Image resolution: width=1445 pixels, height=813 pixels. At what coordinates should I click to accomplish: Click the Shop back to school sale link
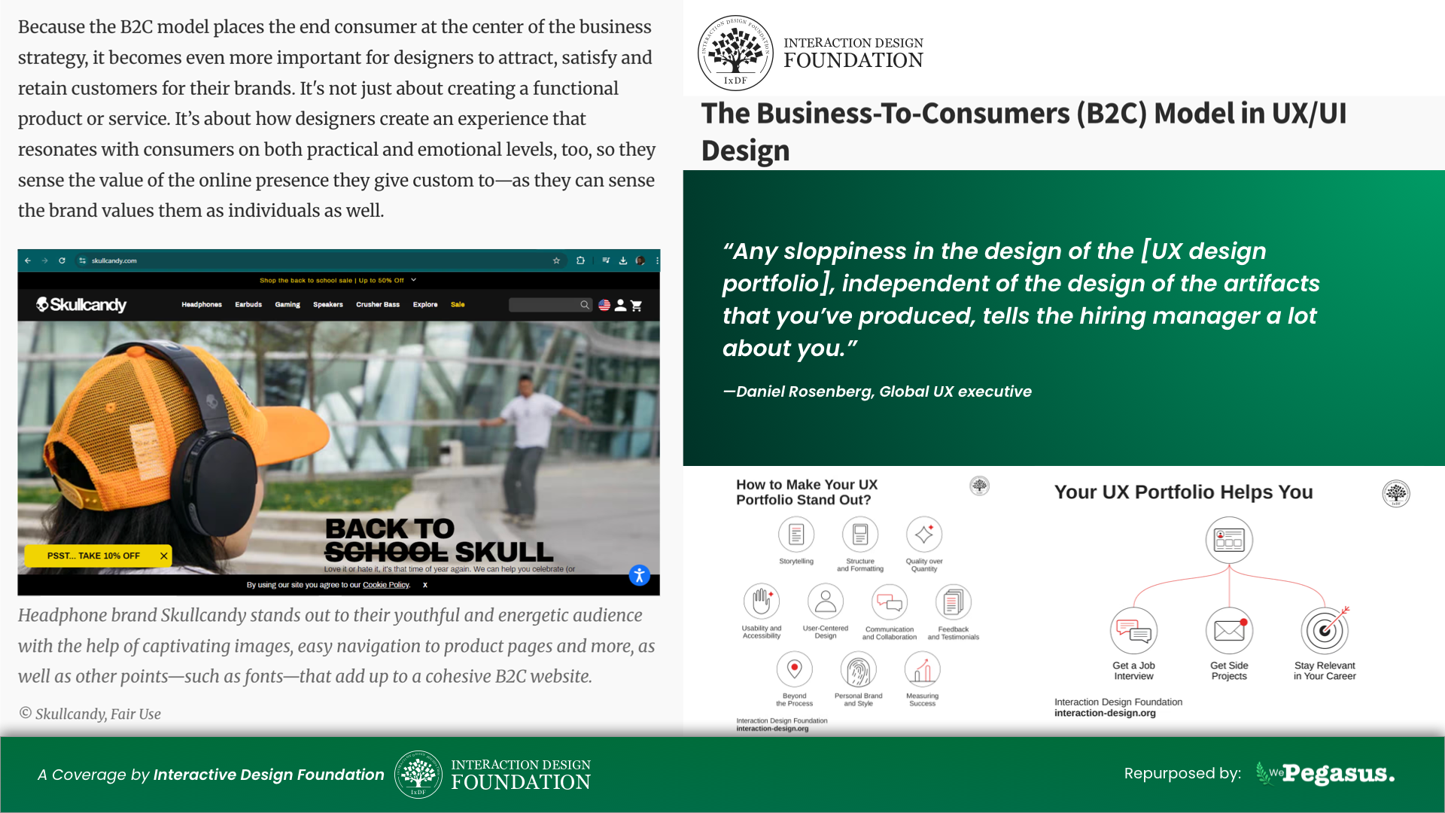tap(332, 280)
